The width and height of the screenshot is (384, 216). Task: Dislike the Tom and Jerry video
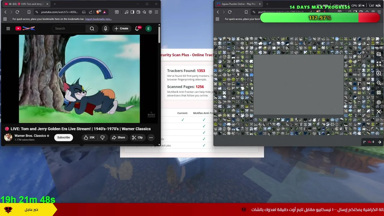click(x=102, y=137)
